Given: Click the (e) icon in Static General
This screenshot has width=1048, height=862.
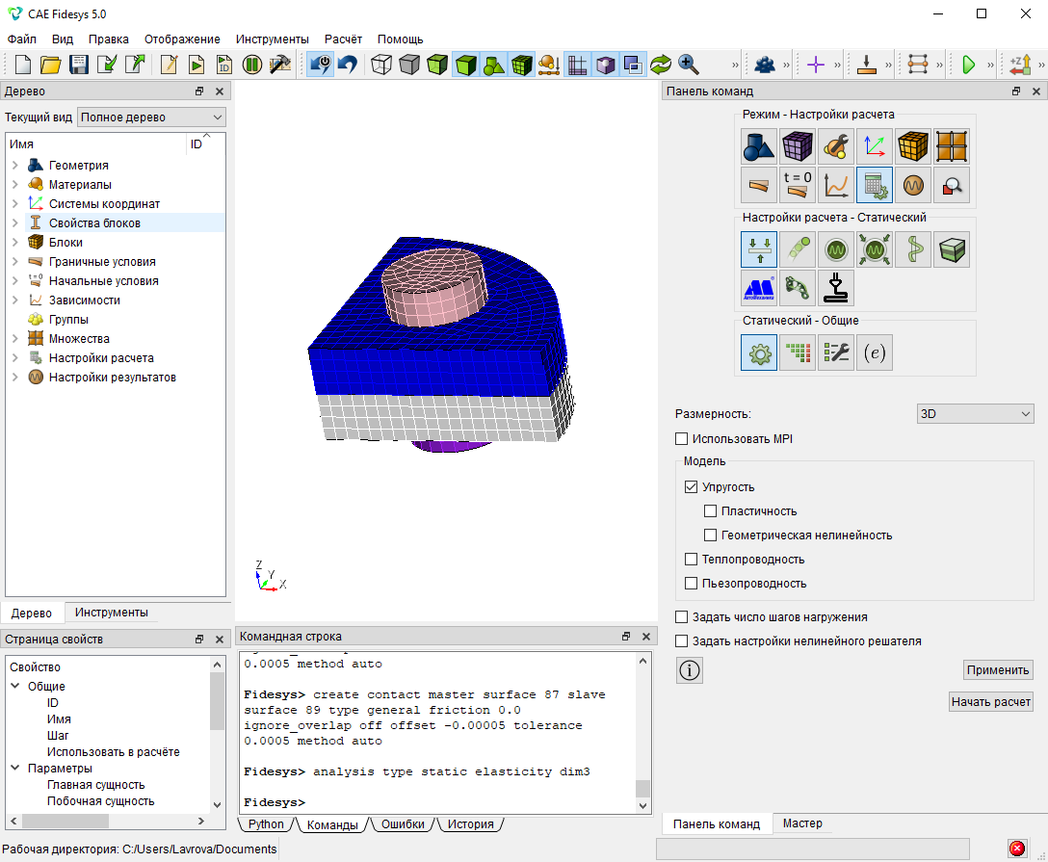Looking at the screenshot, I should (875, 353).
